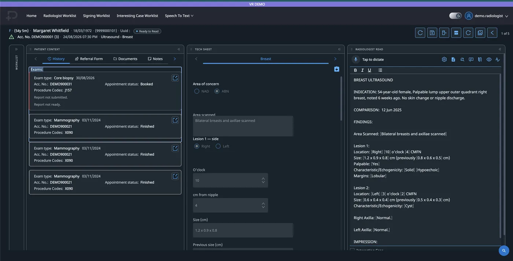Open the Speech To Text dropdown
The image size is (513, 261).
[179, 16]
